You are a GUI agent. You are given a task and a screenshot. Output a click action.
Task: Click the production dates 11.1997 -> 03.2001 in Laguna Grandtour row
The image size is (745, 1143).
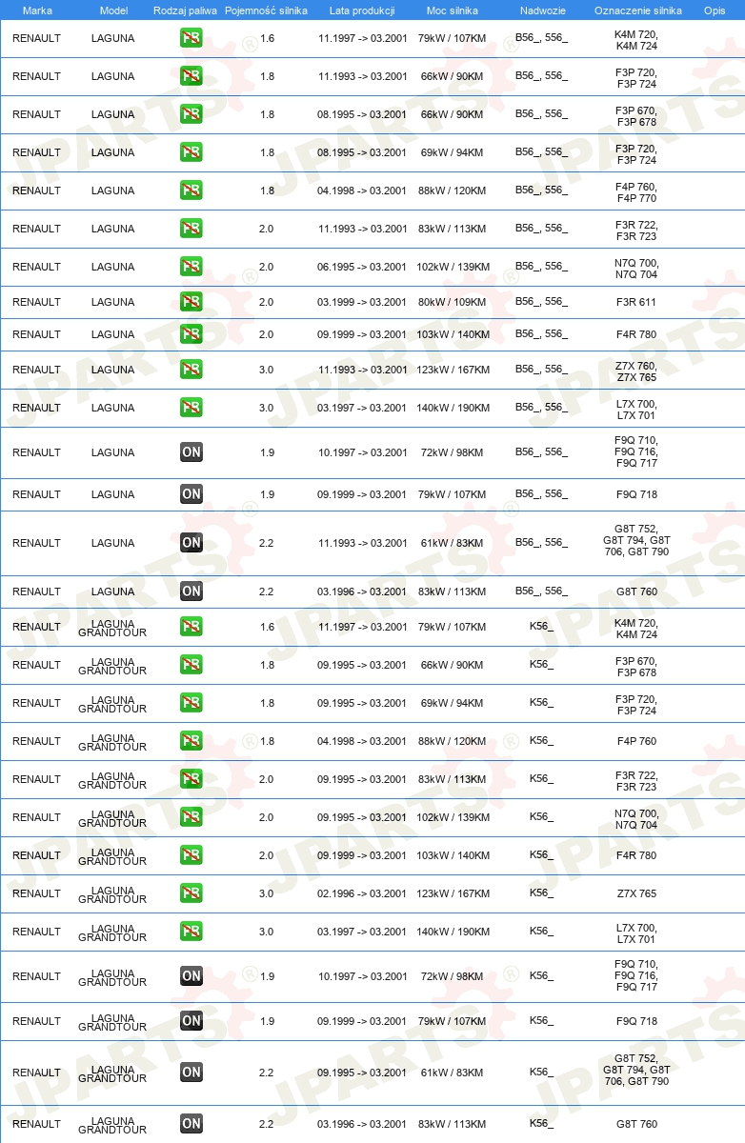coord(362,627)
